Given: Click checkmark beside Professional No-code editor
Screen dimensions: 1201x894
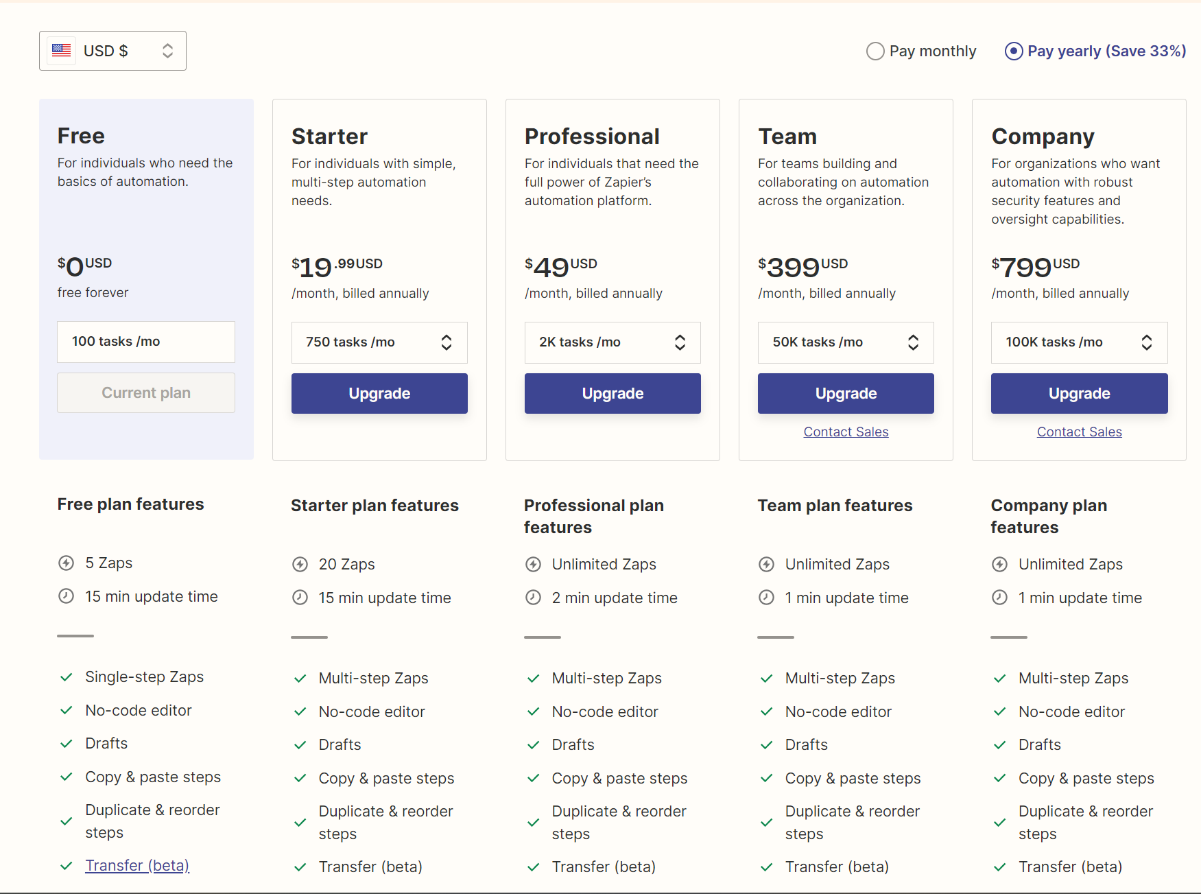Looking at the screenshot, I should pos(533,712).
